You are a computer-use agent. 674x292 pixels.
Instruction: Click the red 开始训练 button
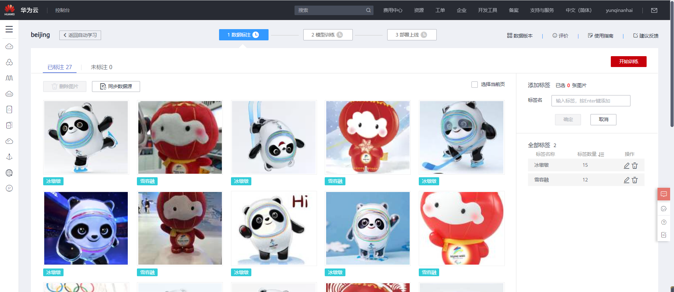(628, 61)
